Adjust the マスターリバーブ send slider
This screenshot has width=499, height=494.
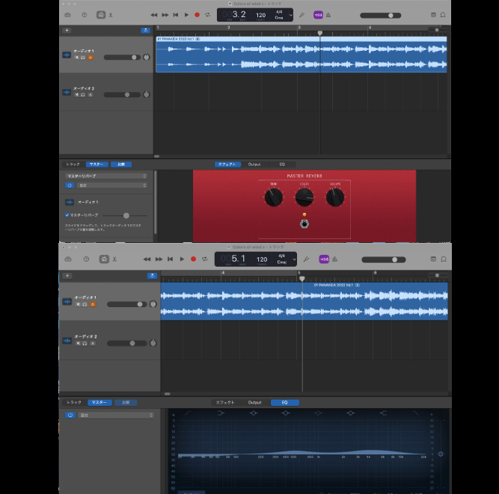125,215
